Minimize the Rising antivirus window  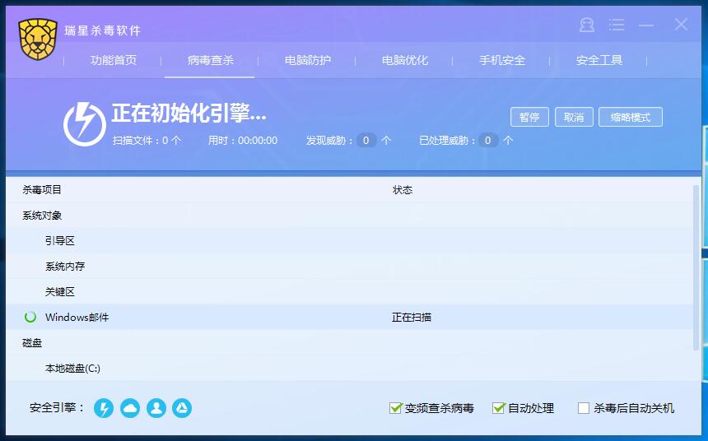point(646,25)
